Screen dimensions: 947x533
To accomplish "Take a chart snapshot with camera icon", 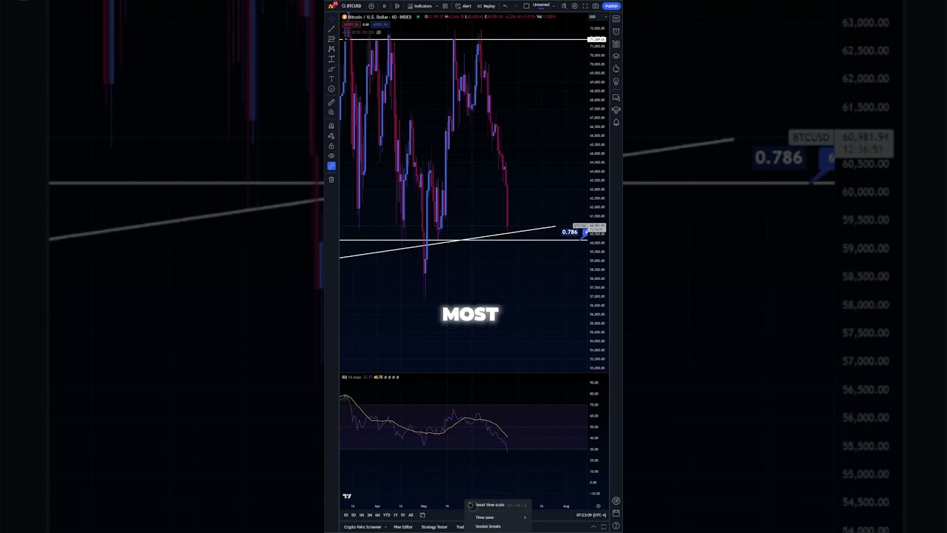I will [595, 6].
